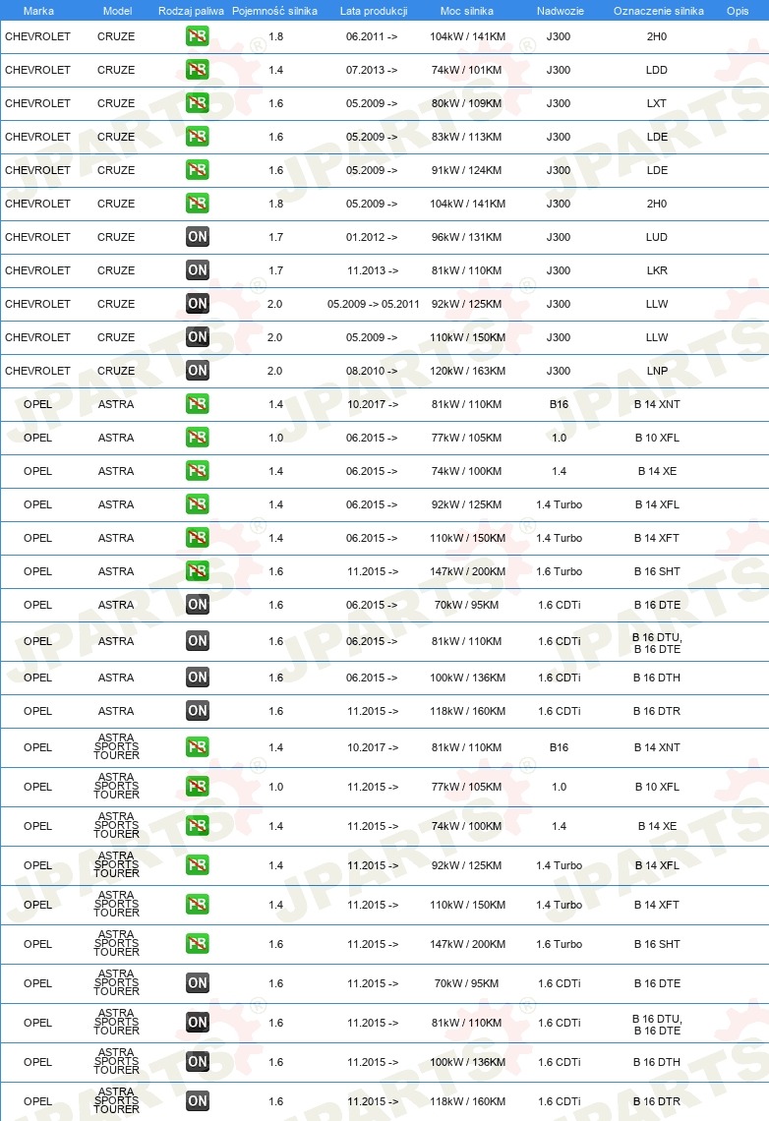Click PB icon in Astra 06.2015 B 14 XFT row
769x1121 pixels.
(198, 538)
